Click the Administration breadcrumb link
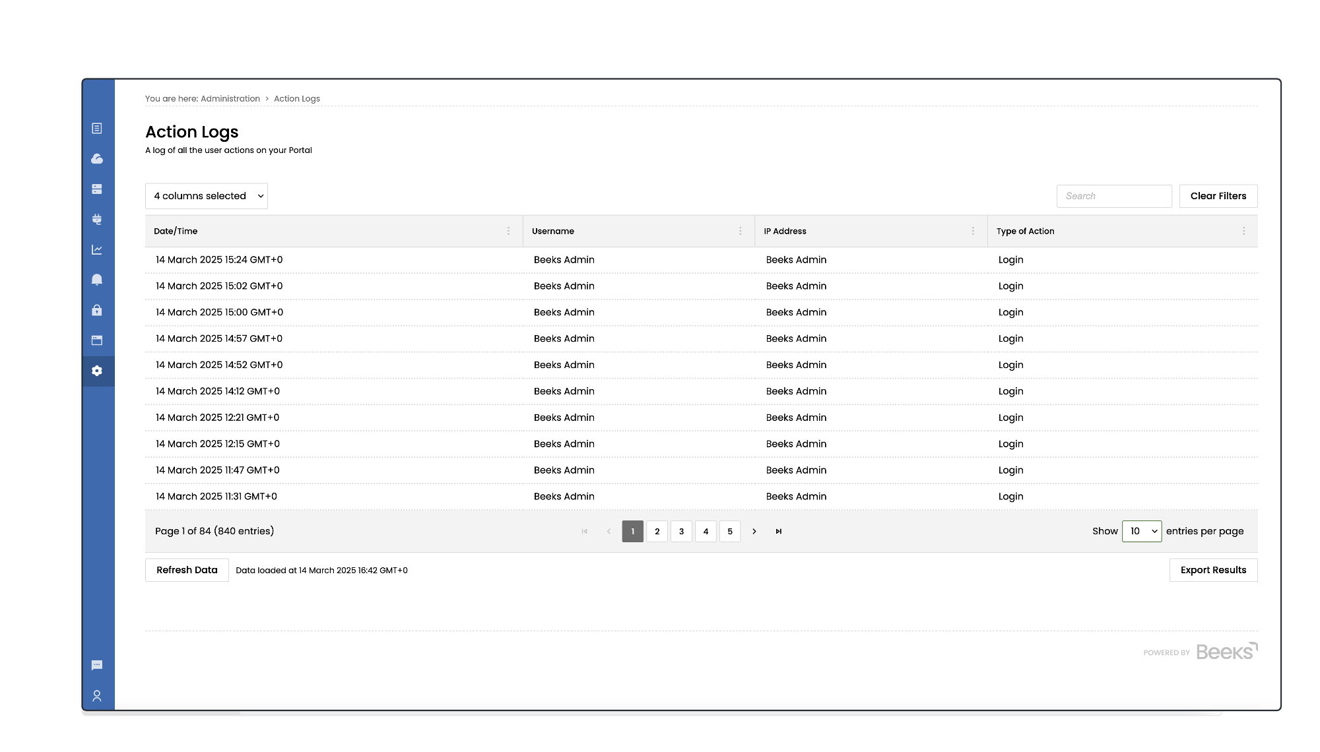This screenshot has height=752, width=1320. click(x=230, y=98)
